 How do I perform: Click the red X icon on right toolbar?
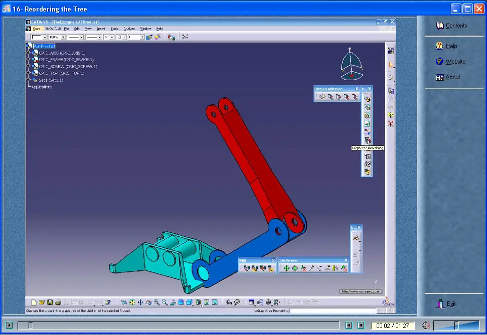tap(391, 124)
